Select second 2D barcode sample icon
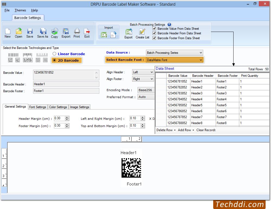Image resolution: width=271 pixels, height=209 pixels. click(x=18, y=60)
